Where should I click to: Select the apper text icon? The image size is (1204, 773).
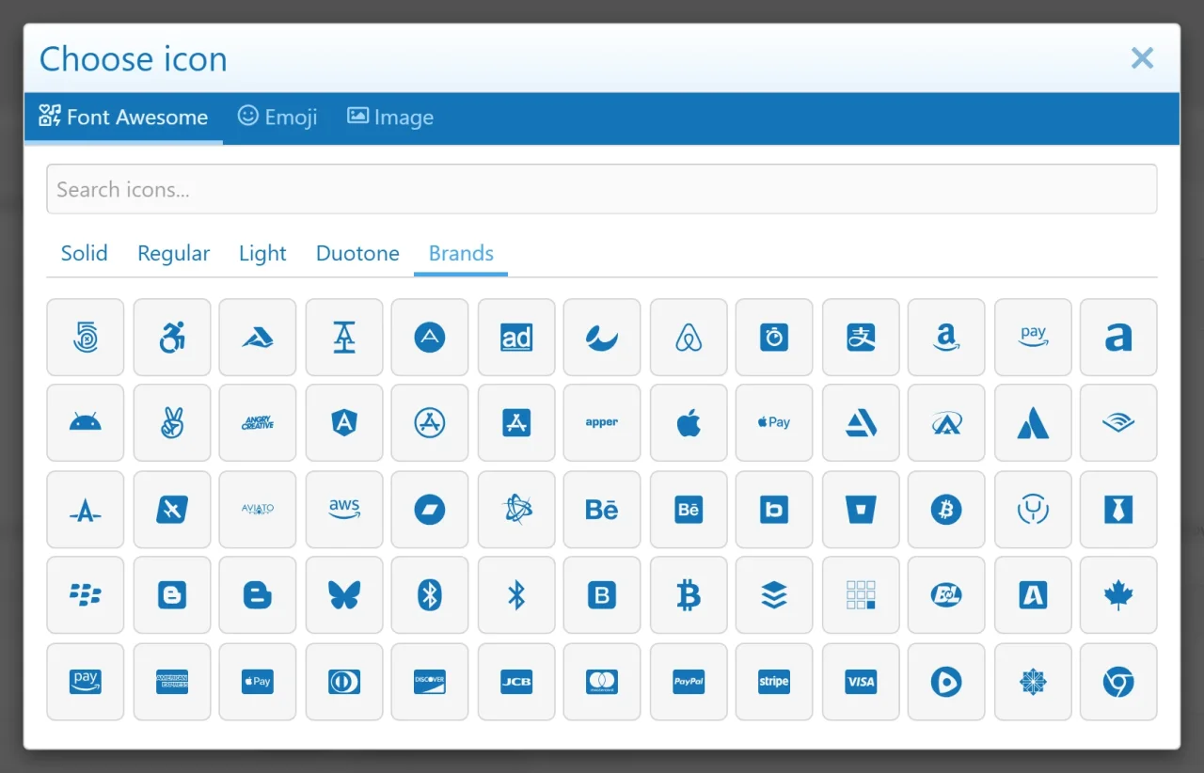(x=601, y=422)
